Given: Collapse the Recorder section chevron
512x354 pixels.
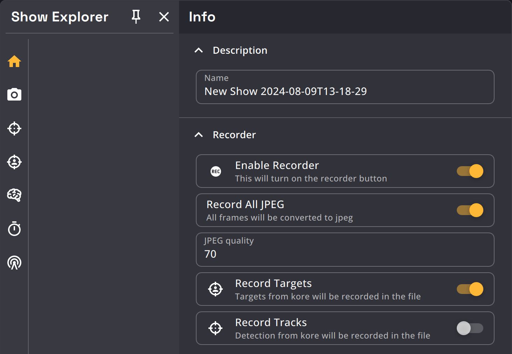Looking at the screenshot, I should click(x=199, y=135).
